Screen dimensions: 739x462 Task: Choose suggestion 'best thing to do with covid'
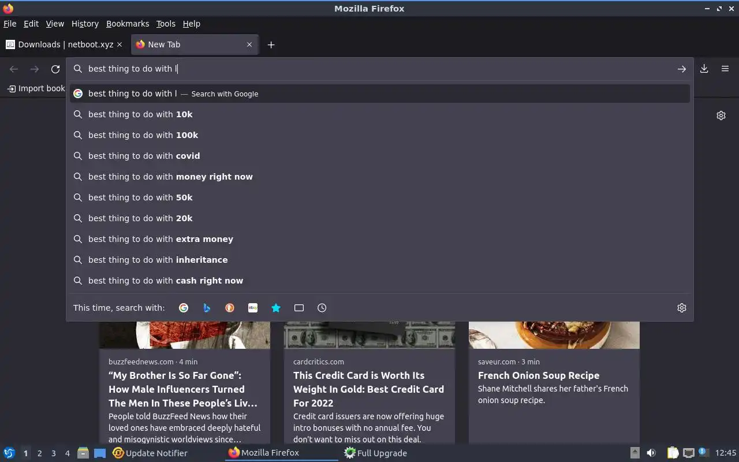(x=380, y=156)
